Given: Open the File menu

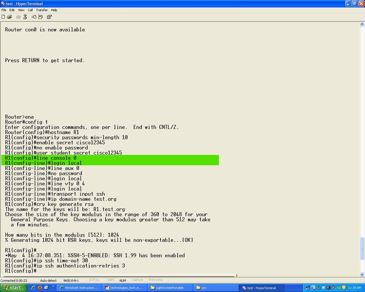Looking at the screenshot, I should tap(4, 10).
